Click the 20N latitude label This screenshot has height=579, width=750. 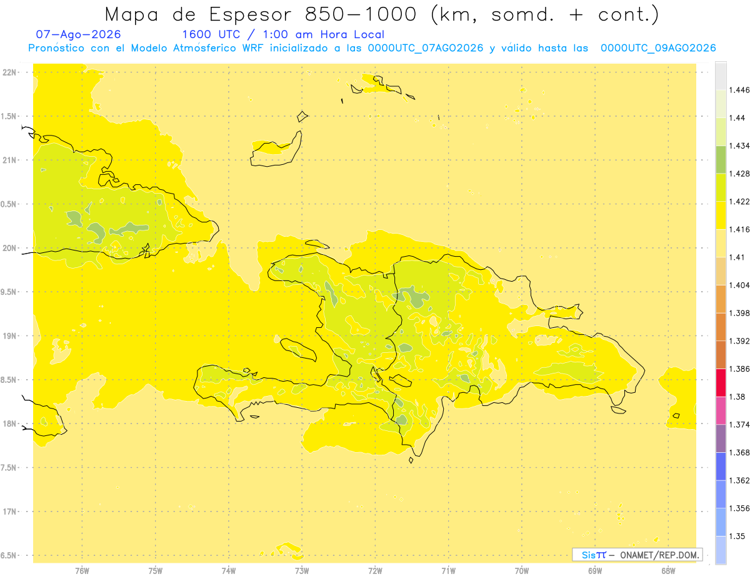point(11,248)
